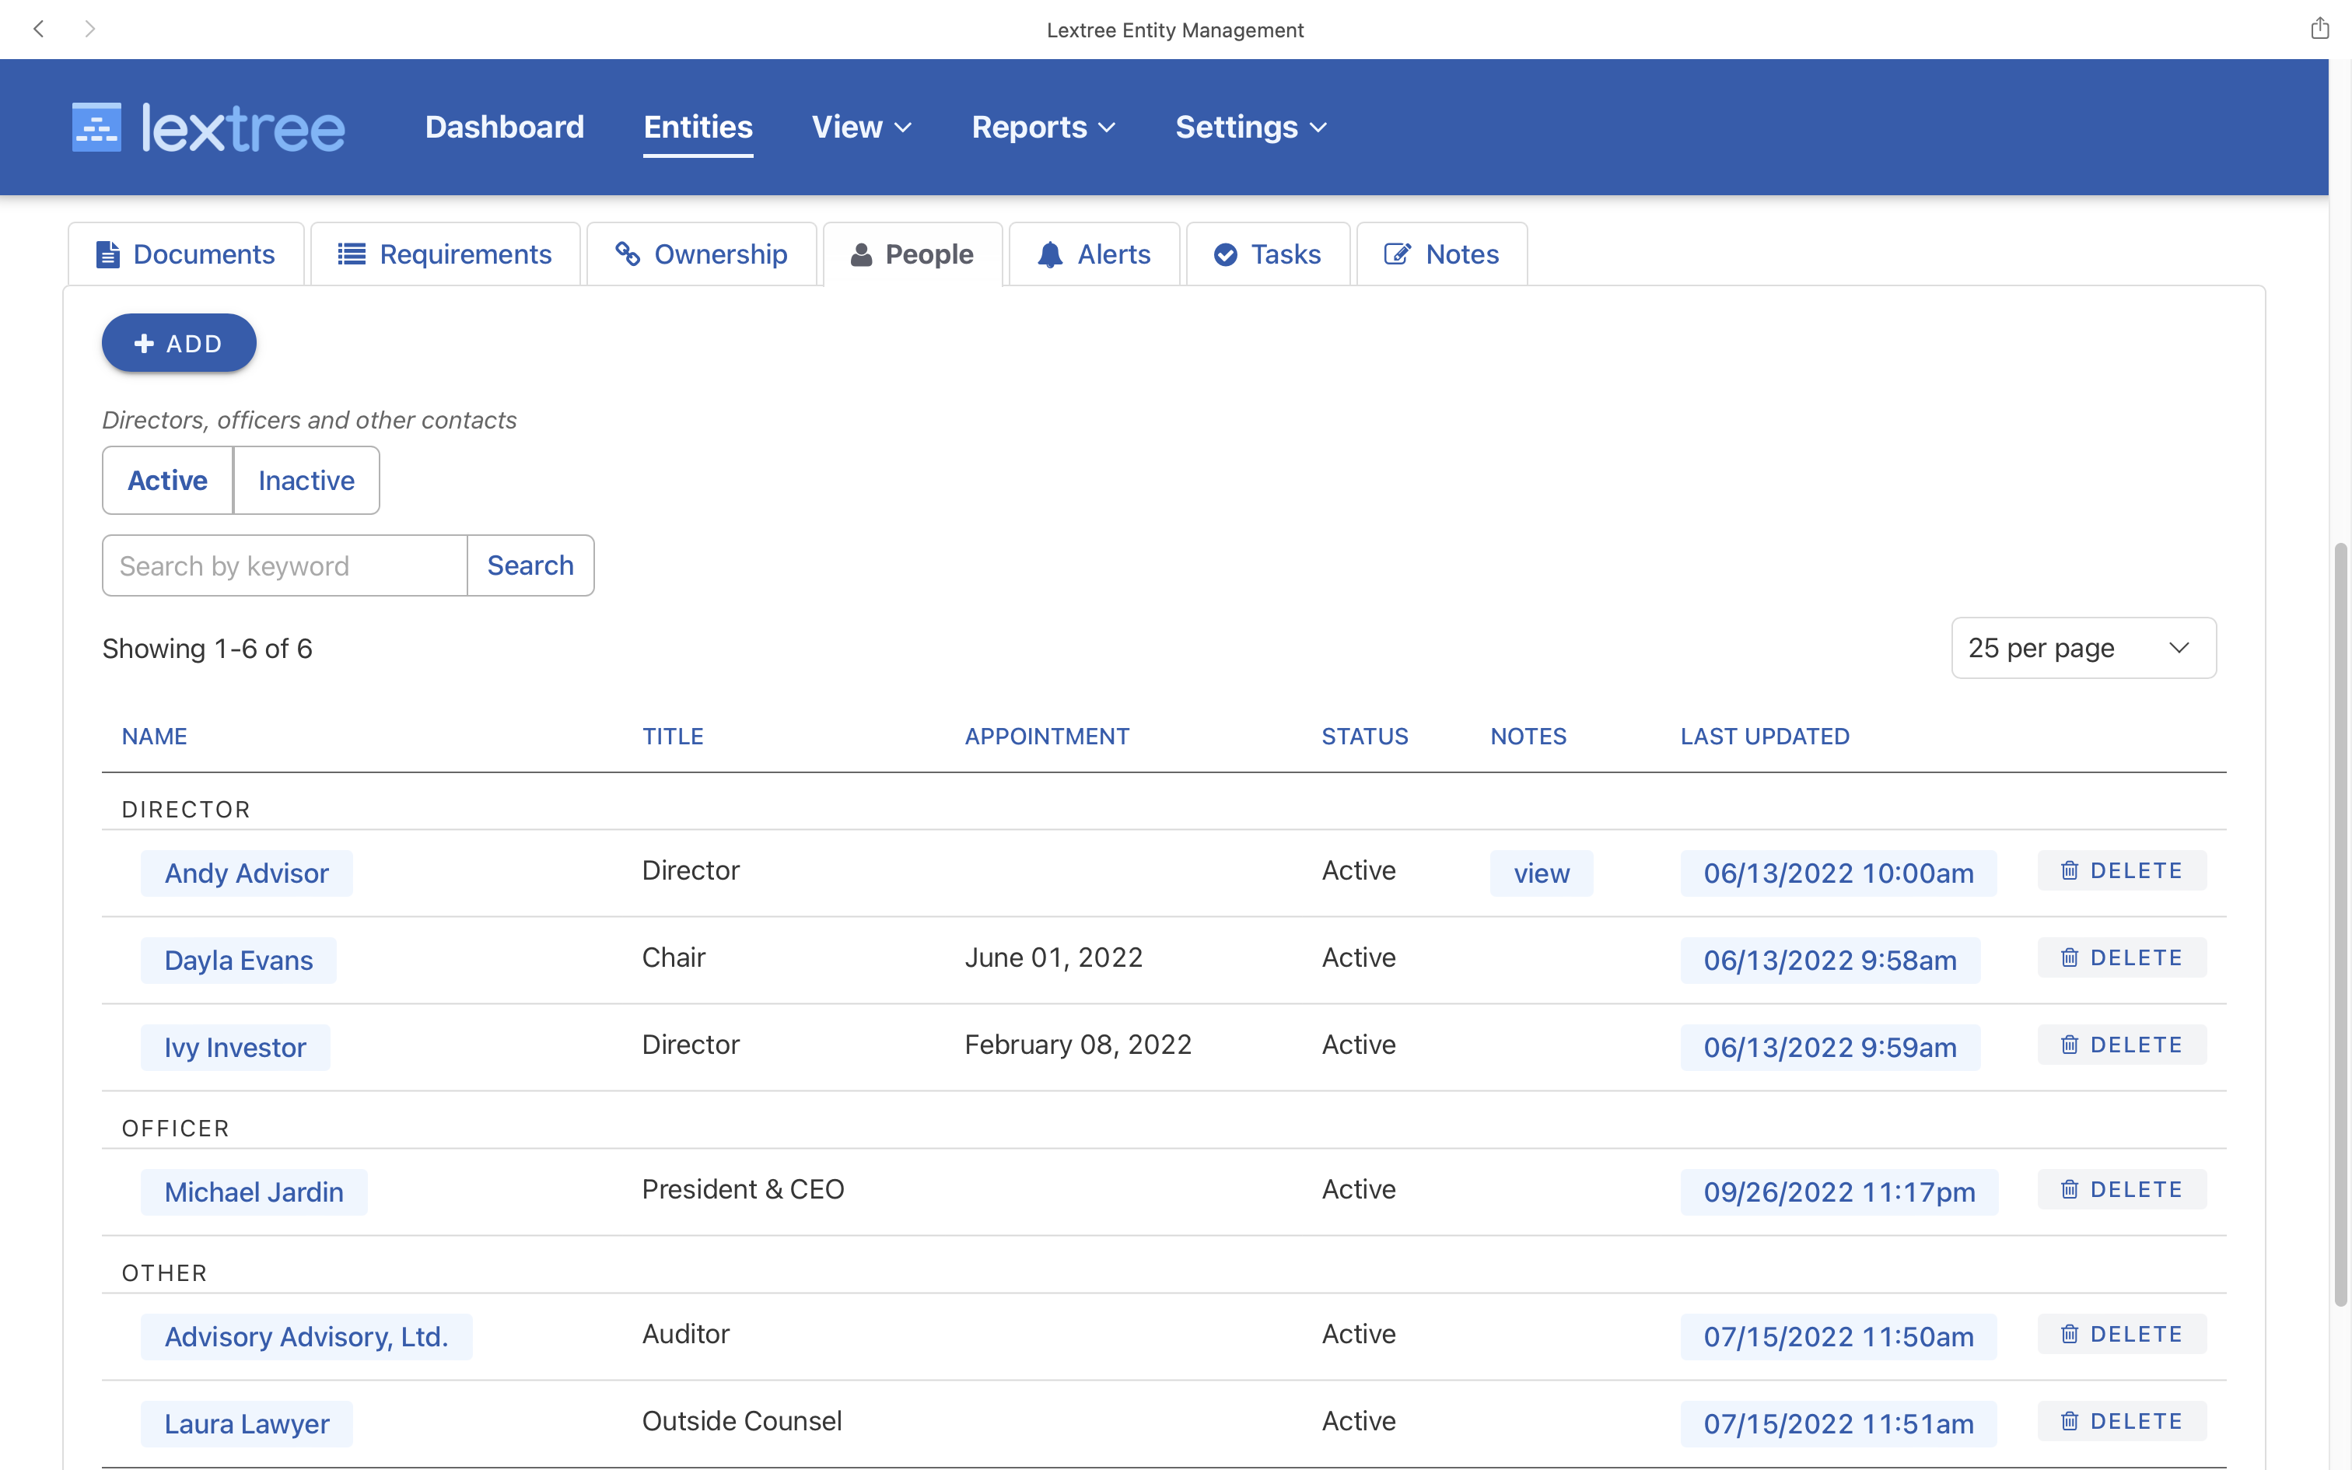2352x1470 pixels.
Task: Click the Notes tab edit icon
Action: click(x=1397, y=255)
